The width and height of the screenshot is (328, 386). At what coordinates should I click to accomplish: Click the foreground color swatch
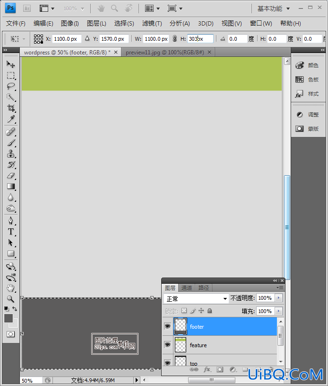(9, 318)
